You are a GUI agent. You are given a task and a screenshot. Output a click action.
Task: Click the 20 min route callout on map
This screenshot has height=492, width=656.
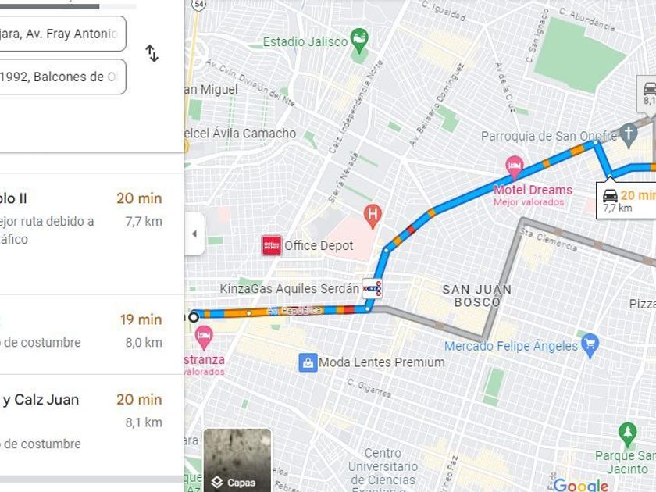click(x=626, y=201)
